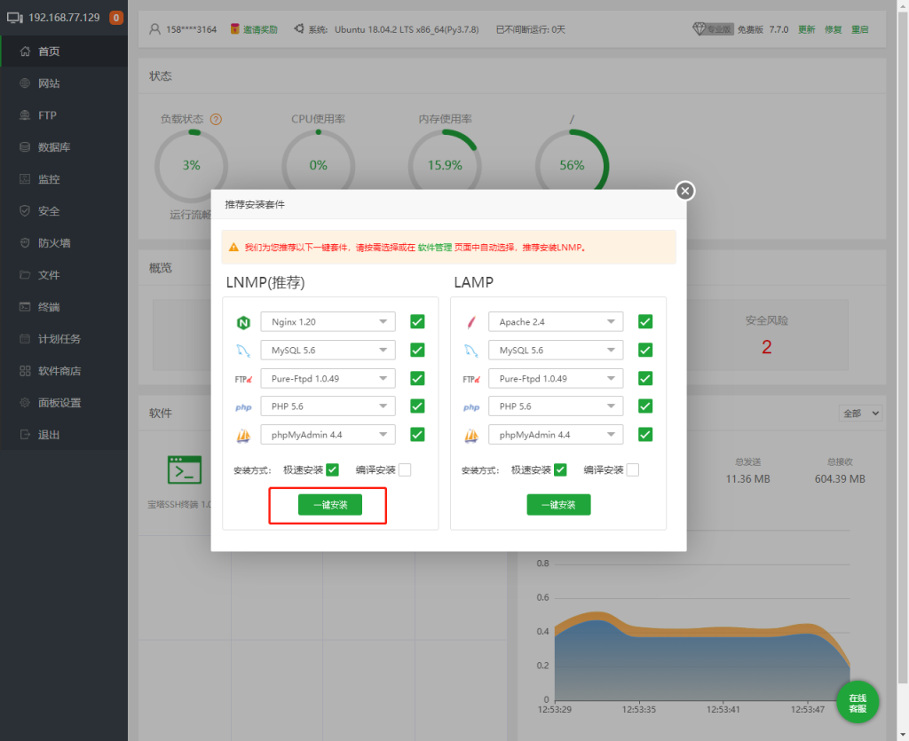Open the 在线客服 online support bubble
The image size is (909, 741).
click(857, 703)
